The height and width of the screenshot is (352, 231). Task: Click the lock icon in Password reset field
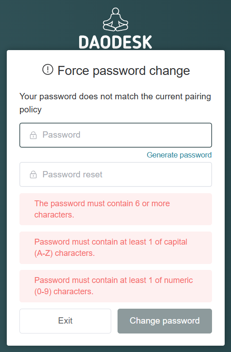click(33, 175)
